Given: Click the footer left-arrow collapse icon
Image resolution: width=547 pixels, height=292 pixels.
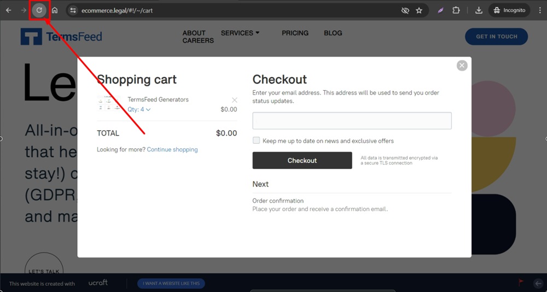Looking at the screenshot, I should pos(538,283).
